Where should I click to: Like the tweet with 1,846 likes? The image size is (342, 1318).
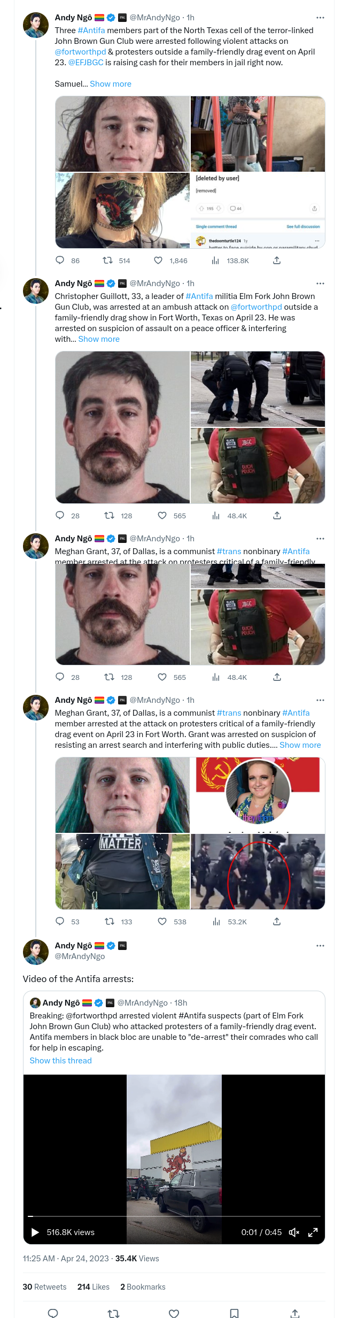(x=158, y=260)
